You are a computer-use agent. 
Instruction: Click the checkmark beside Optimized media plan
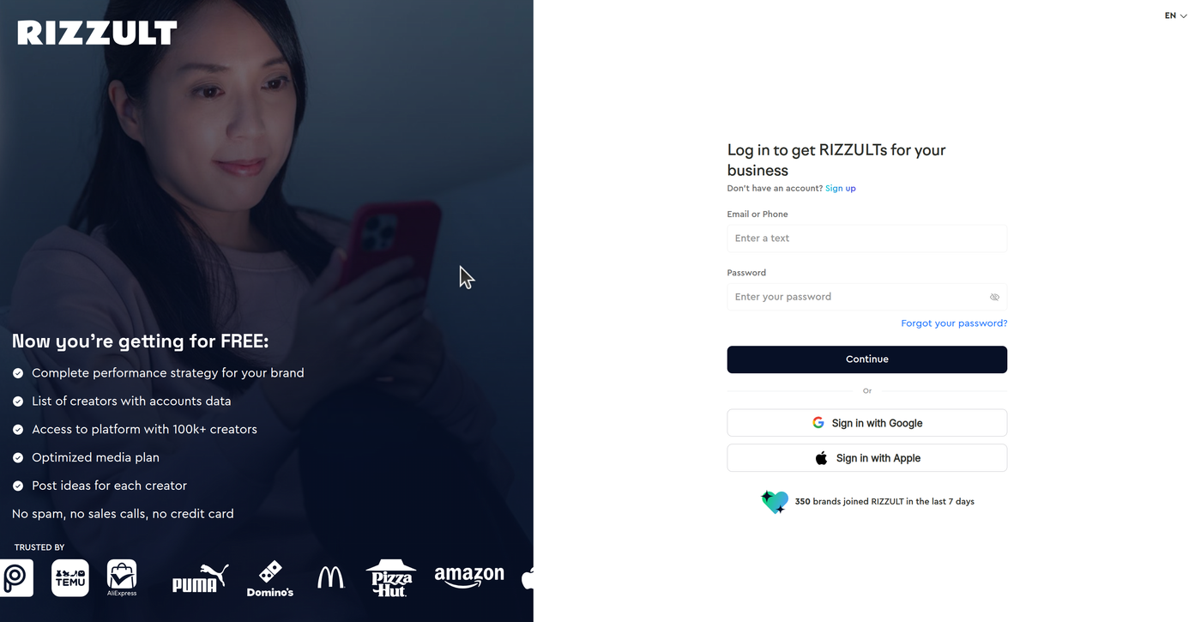[18, 458]
